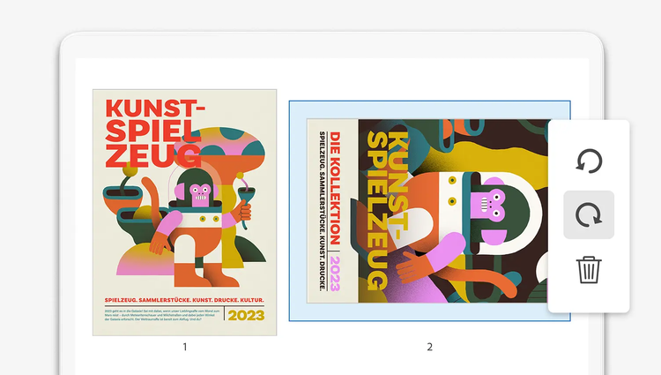The image size is (661, 375).
Task: Click empty white space between the two pages
Action: (x=283, y=211)
